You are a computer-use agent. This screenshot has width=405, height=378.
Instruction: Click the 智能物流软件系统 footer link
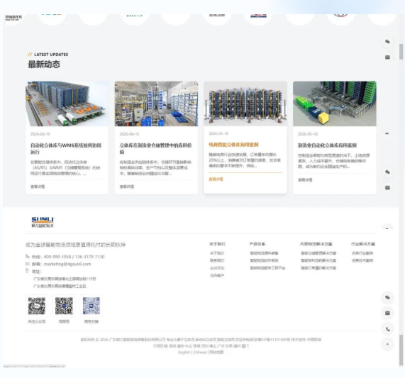(x=264, y=260)
